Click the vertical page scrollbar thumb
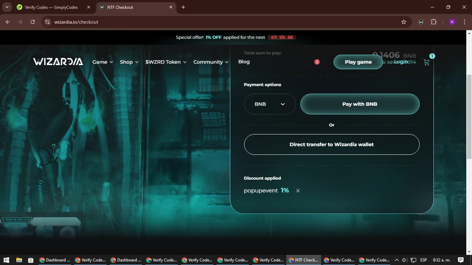 (x=469, y=116)
